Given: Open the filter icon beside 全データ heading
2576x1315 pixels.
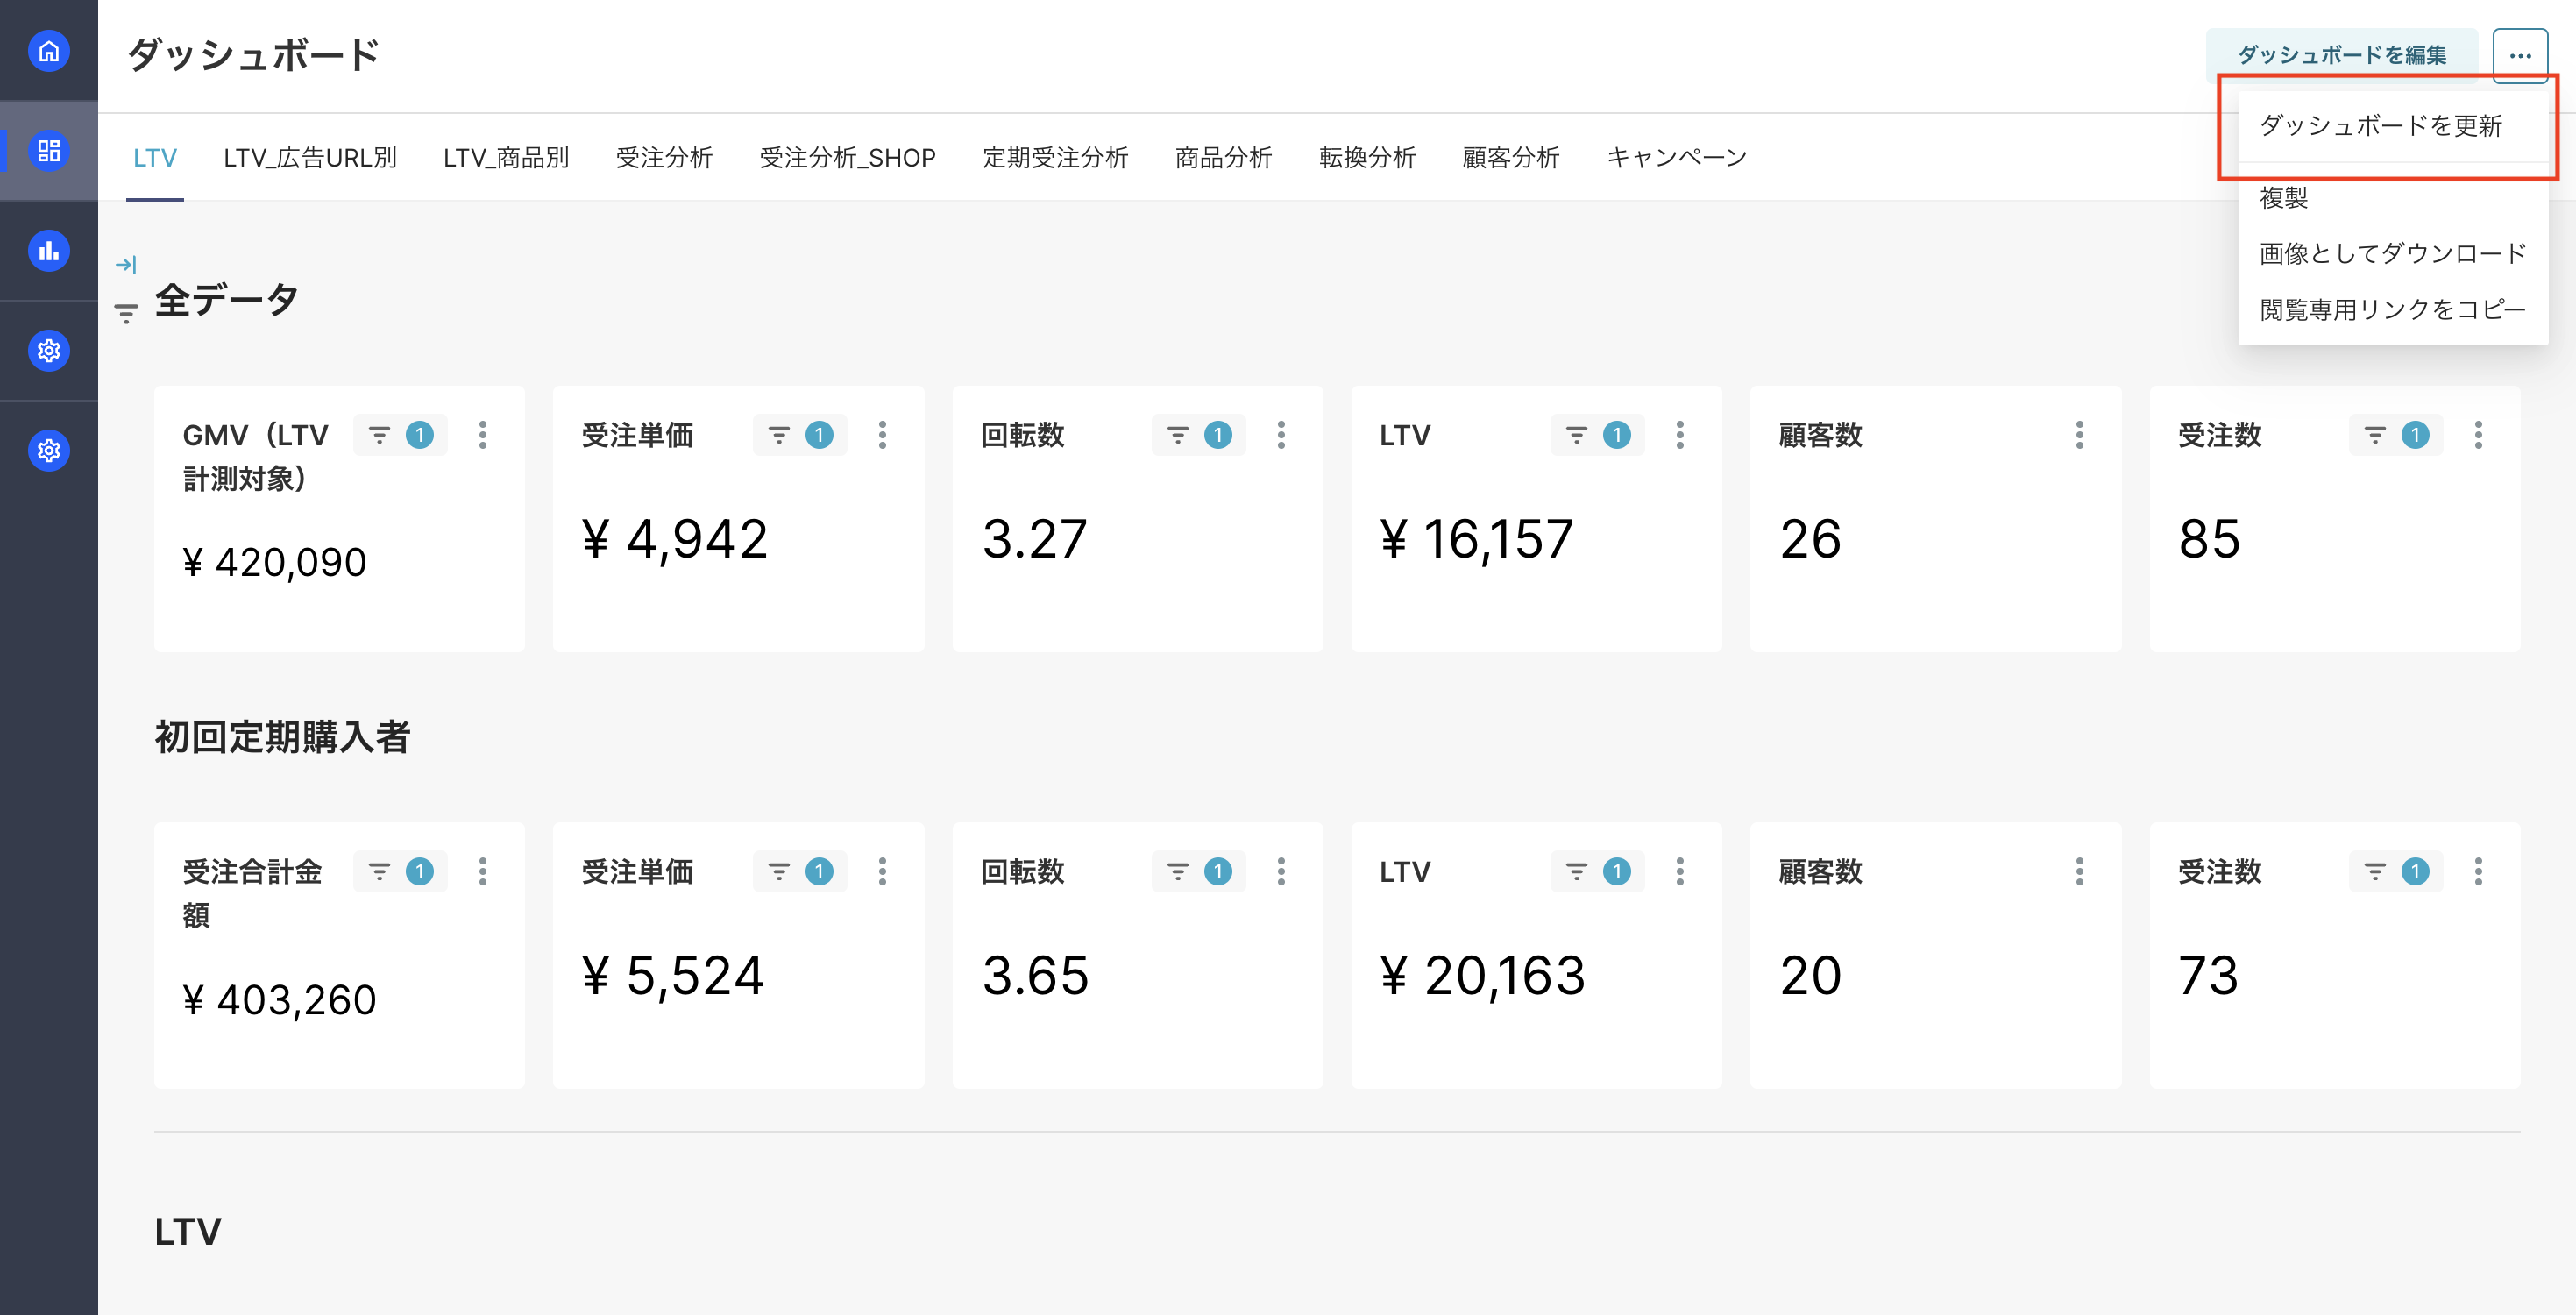Looking at the screenshot, I should point(126,314).
